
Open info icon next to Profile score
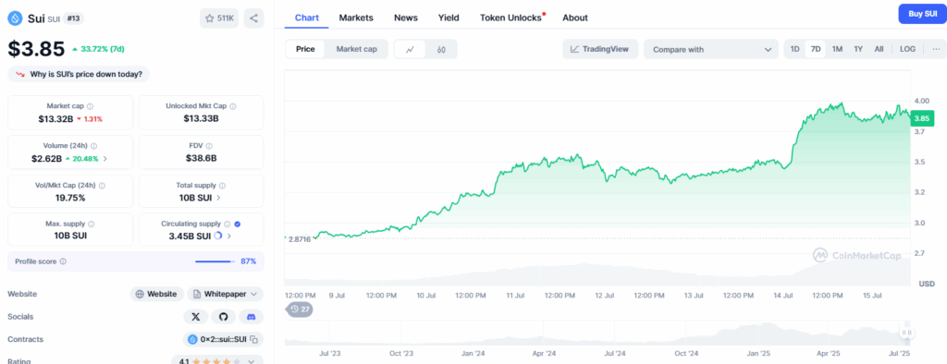click(x=63, y=261)
